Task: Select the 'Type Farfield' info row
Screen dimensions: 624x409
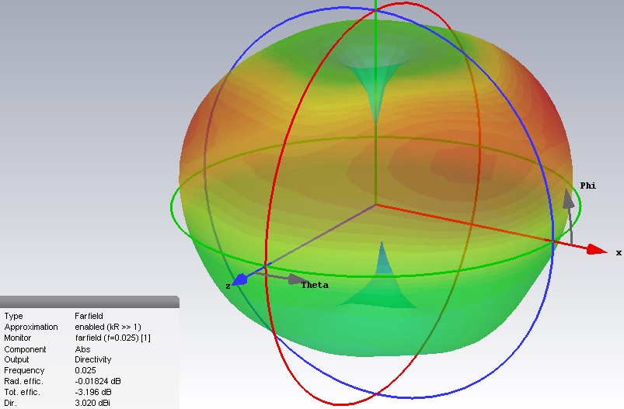Action: pyautogui.click(x=47, y=317)
